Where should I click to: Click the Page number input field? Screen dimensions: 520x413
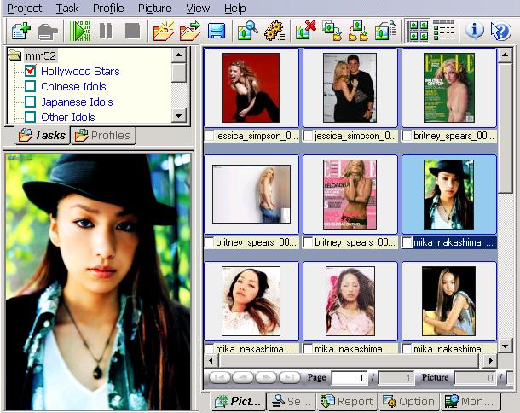tap(350, 378)
